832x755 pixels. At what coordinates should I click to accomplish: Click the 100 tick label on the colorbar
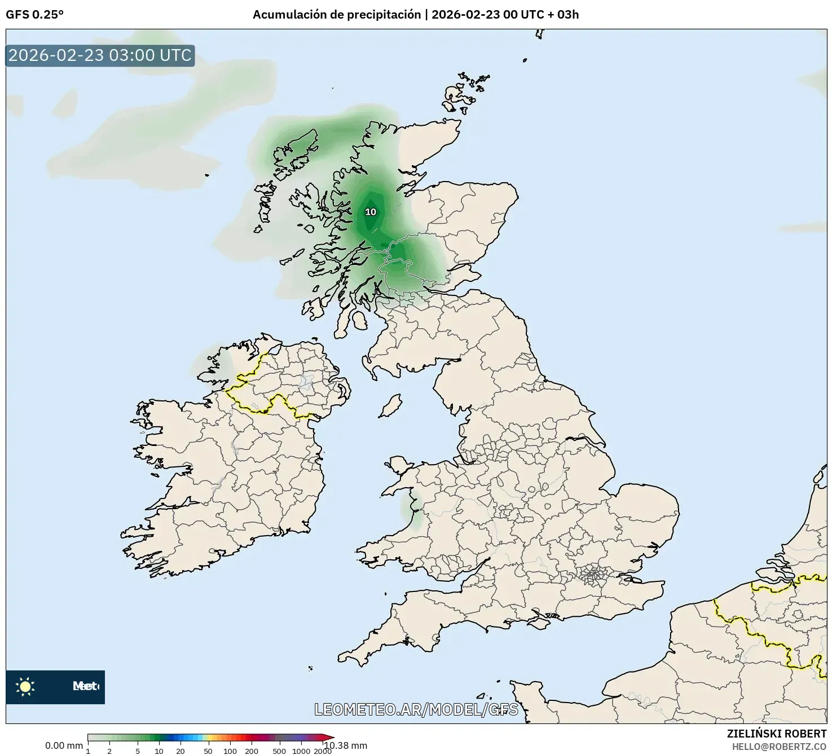[x=230, y=751]
